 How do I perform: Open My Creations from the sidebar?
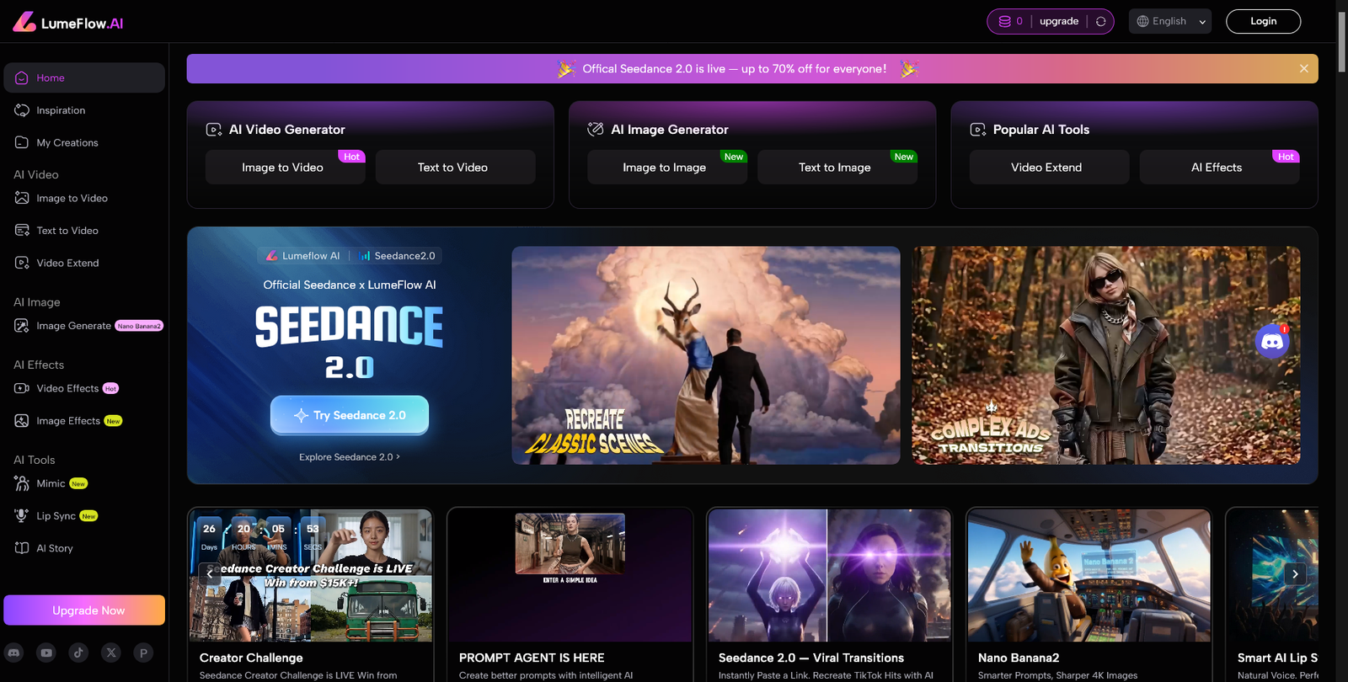(67, 143)
